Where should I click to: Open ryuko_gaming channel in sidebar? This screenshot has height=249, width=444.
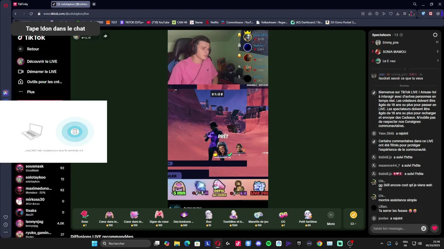pos(40,234)
